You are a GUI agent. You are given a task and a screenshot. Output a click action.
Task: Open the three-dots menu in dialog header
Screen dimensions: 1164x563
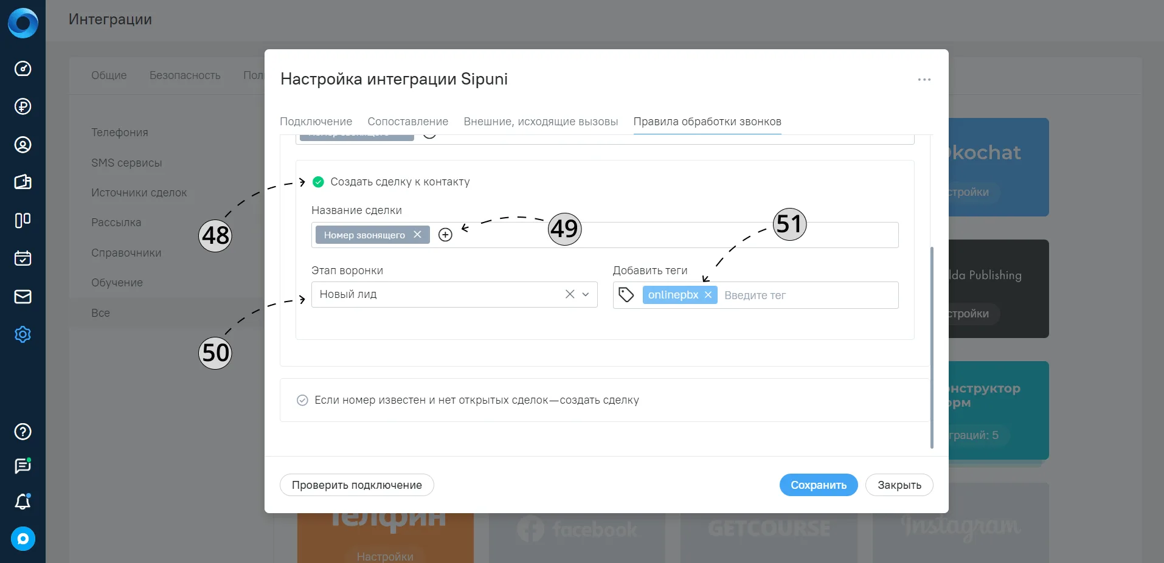924,80
